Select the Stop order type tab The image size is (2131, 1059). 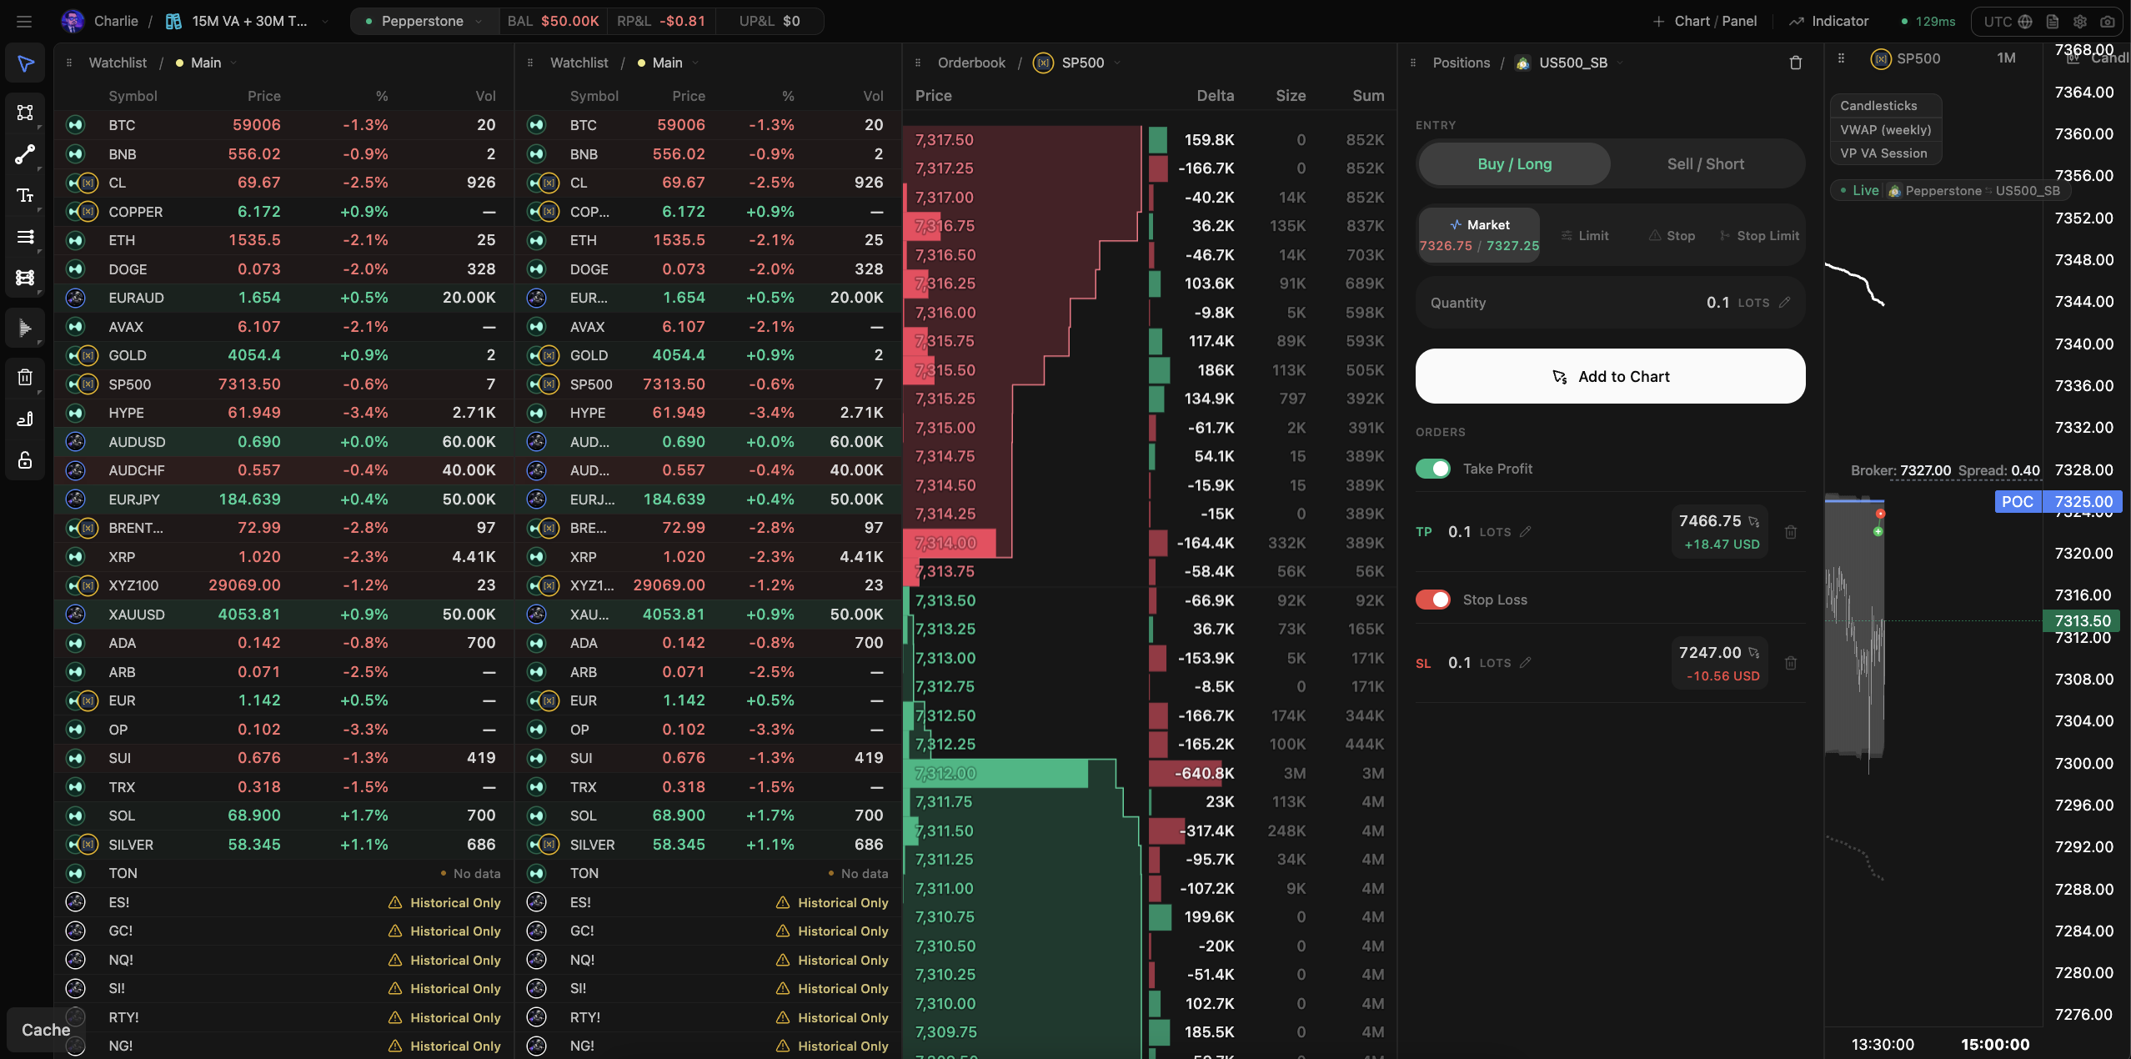pyautogui.click(x=1672, y=236)
